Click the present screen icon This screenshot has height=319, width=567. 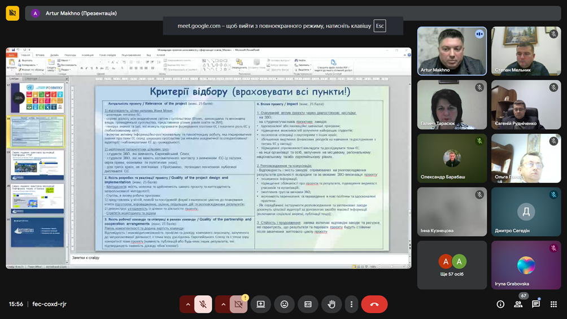pyautogui.click(x=260, y=304)
